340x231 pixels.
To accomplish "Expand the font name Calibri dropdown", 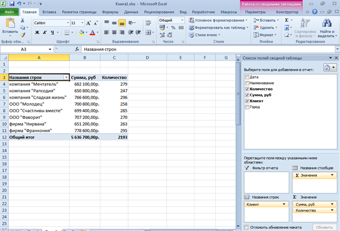I will (66, 23).
